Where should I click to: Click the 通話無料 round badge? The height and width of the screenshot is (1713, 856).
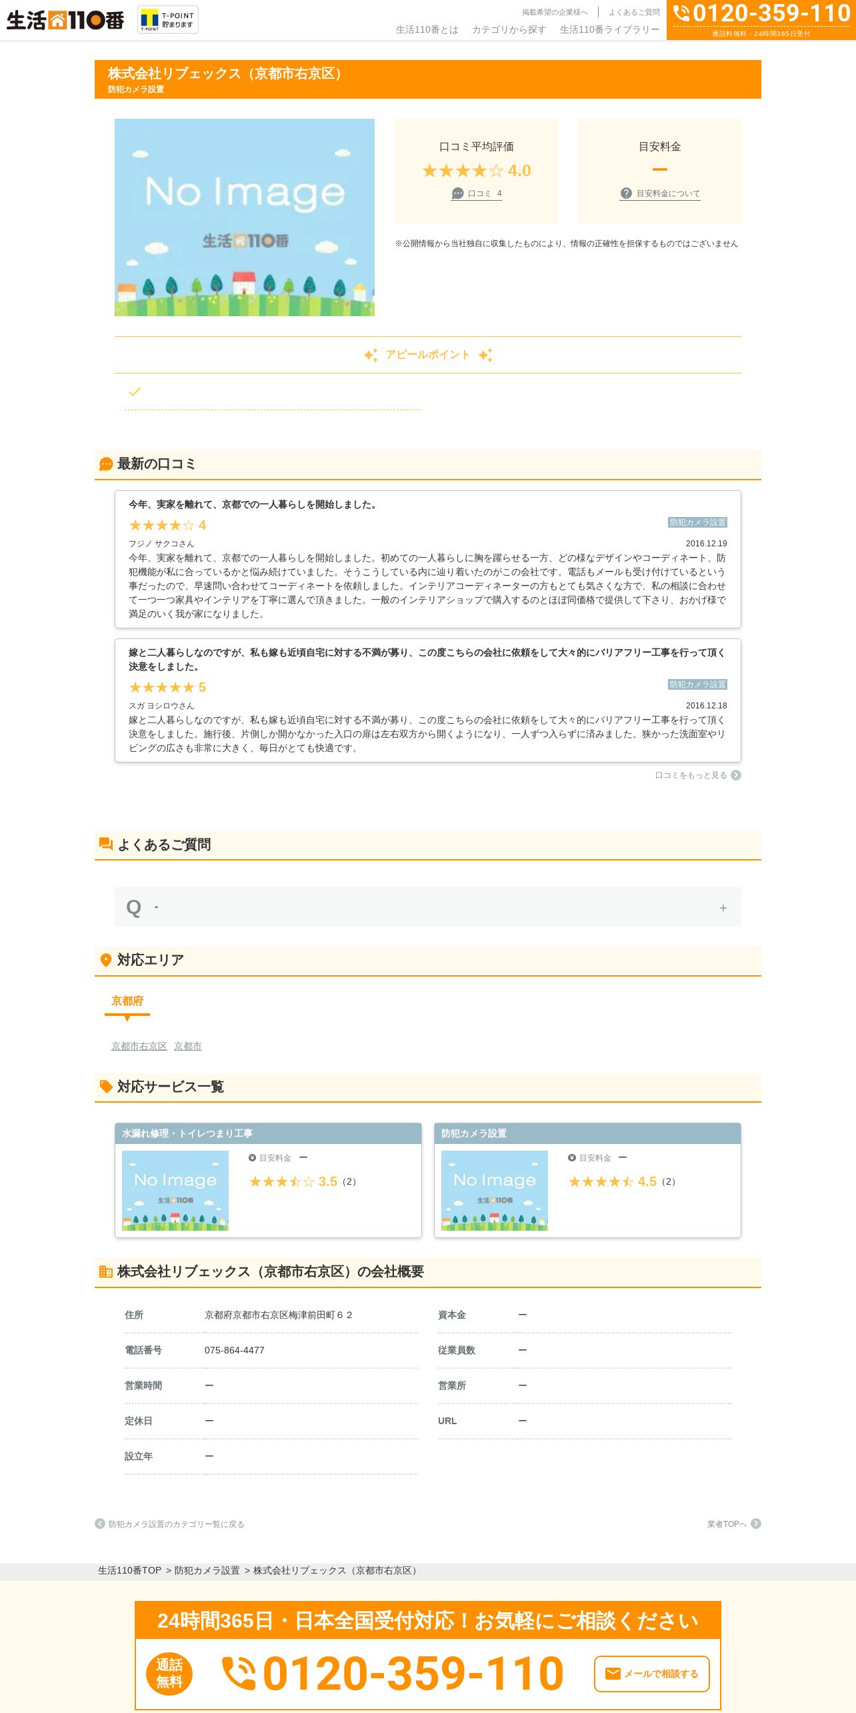coord(169,1674)
